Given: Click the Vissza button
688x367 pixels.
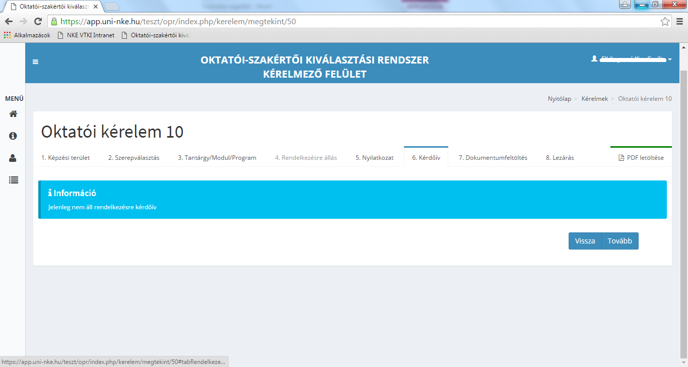Looking at the screenshot, I should pyautogui.click(x=585, y=241).
